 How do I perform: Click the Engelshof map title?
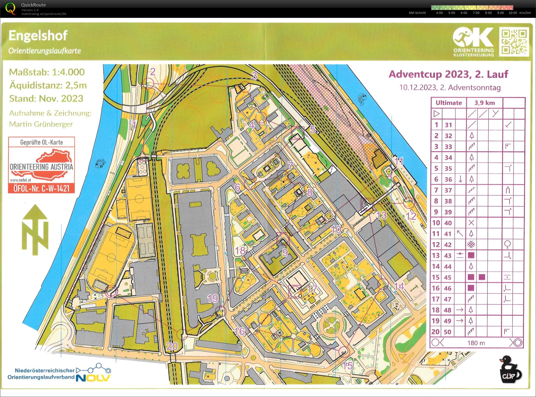tap(38, 36)
